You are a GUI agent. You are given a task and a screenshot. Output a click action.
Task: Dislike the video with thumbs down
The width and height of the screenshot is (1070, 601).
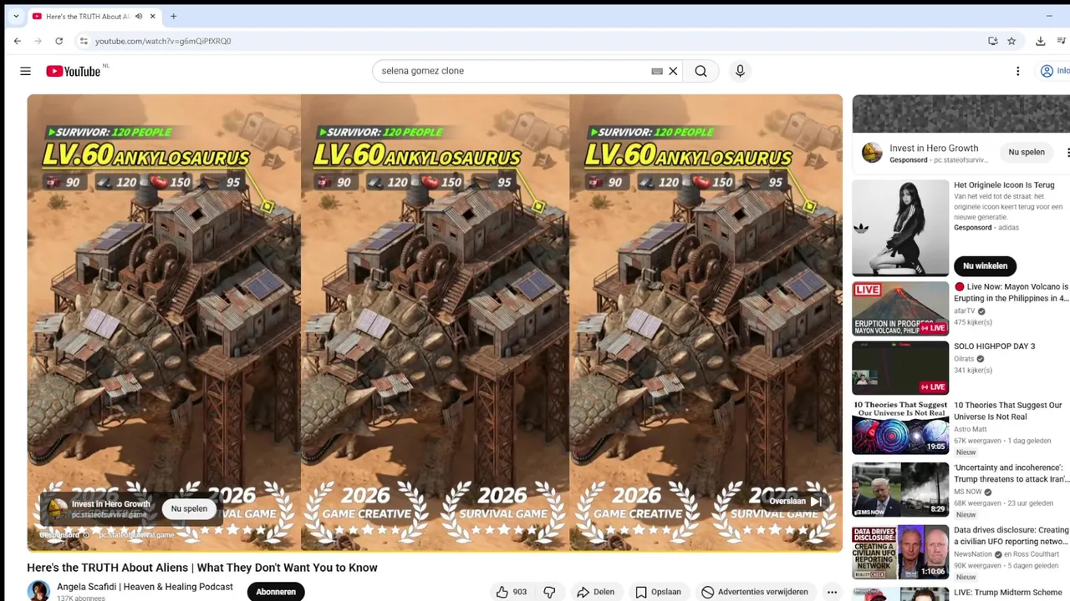click(549, 592)
